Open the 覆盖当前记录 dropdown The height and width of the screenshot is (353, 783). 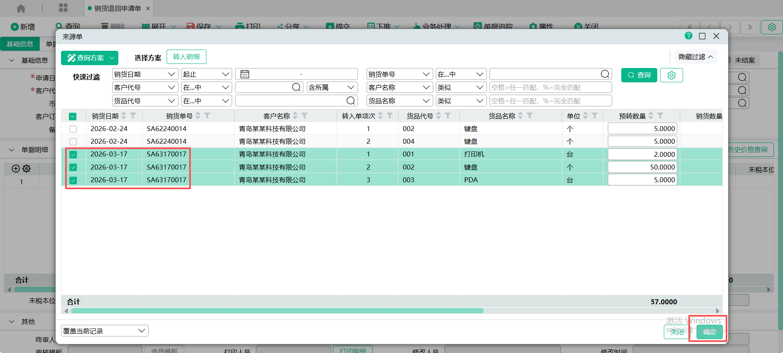coord(104,331)
